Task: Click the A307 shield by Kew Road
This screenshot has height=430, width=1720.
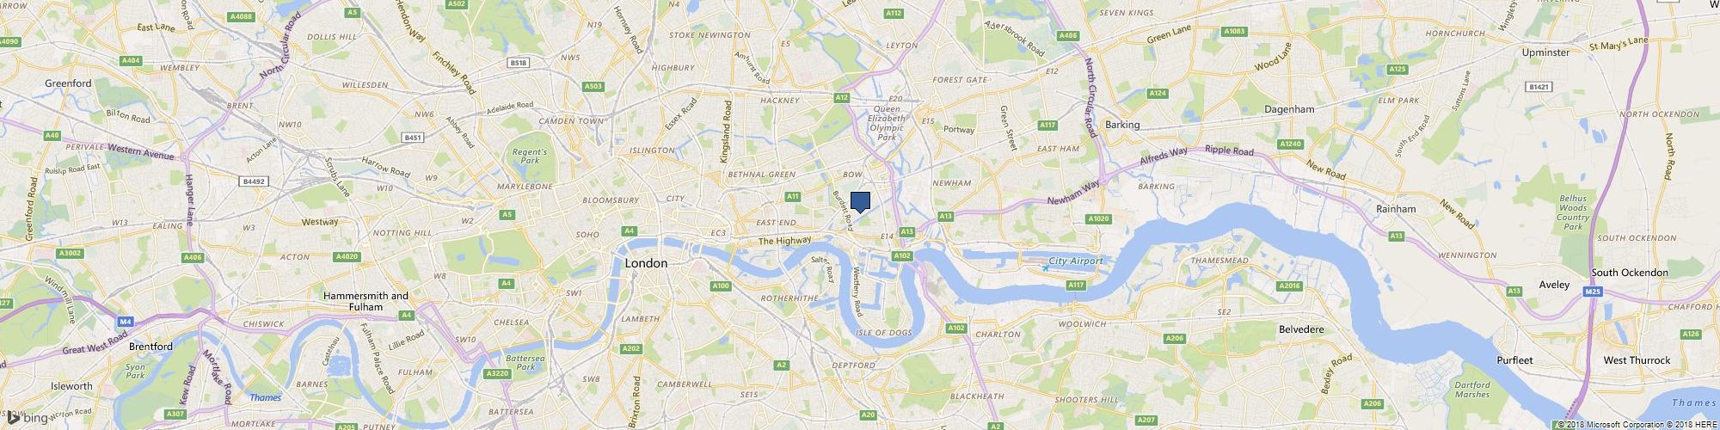Action: 176,414
